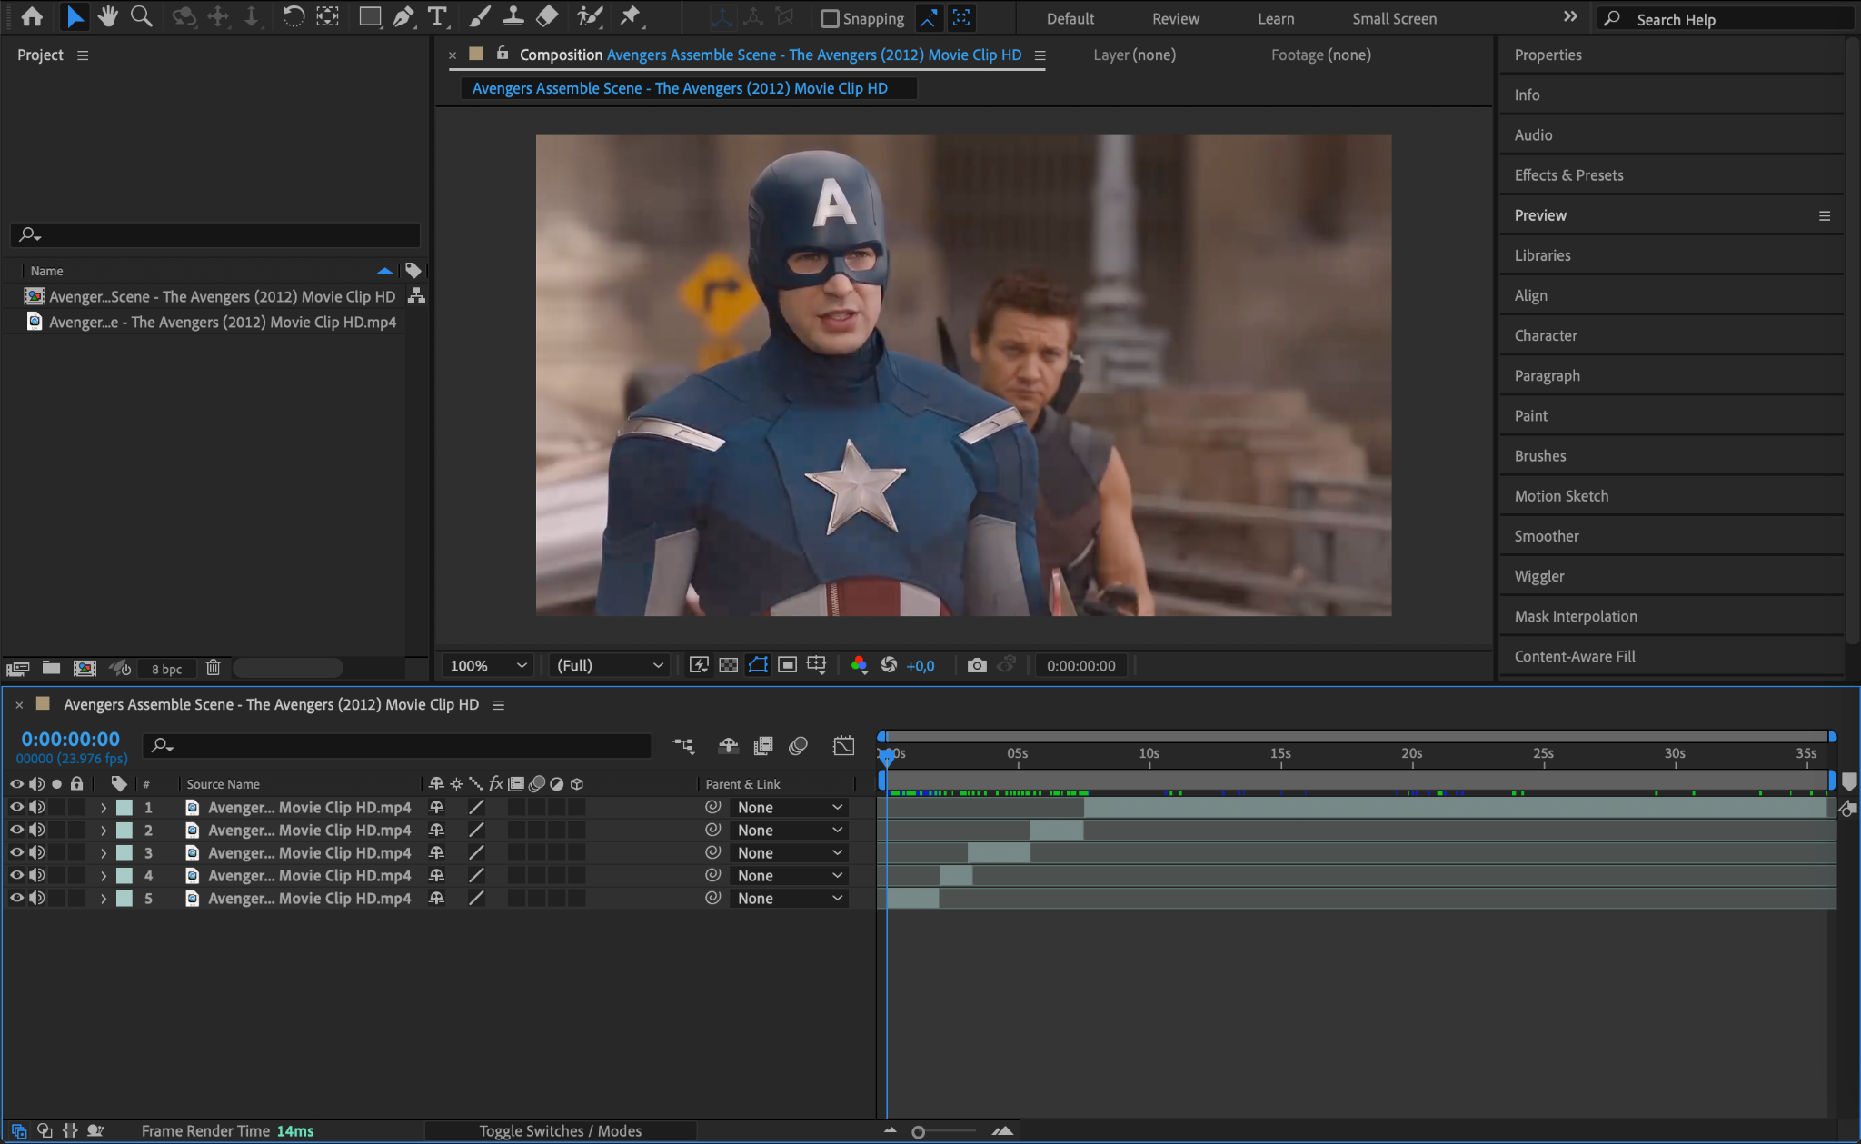Hide video of layer 1
The width and height of the screenshot is (1861, 1144).
pyautogui.click(x=16, y=807)
